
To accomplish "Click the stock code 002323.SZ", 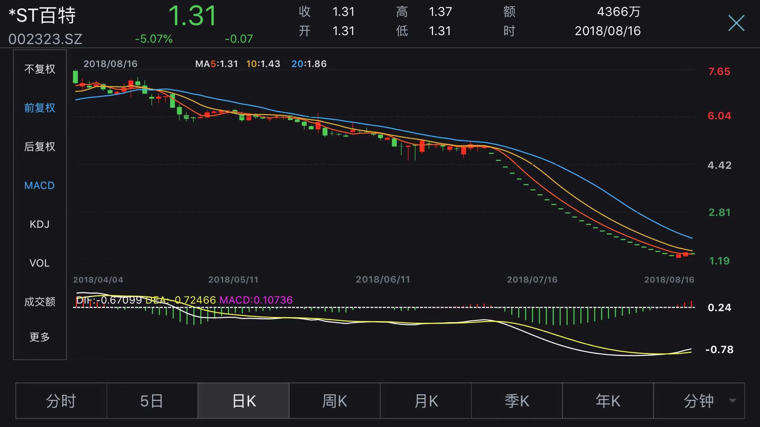I will [x=45, y=39].
